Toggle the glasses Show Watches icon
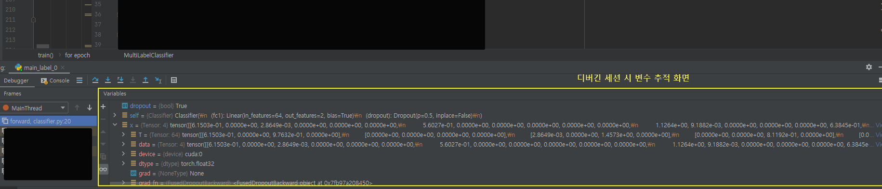Screen dimensions: 882x189 (x=103, y=169)
